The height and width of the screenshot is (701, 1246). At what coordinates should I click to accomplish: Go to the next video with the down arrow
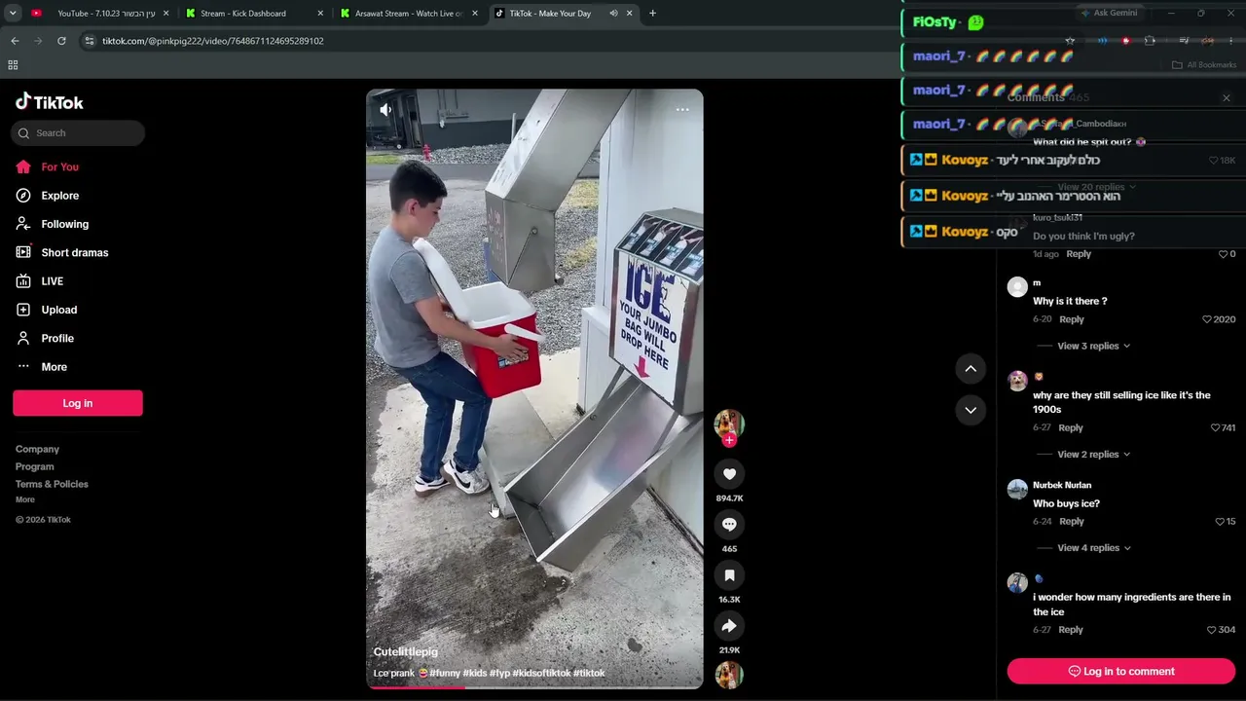click(x=971, y=410)
